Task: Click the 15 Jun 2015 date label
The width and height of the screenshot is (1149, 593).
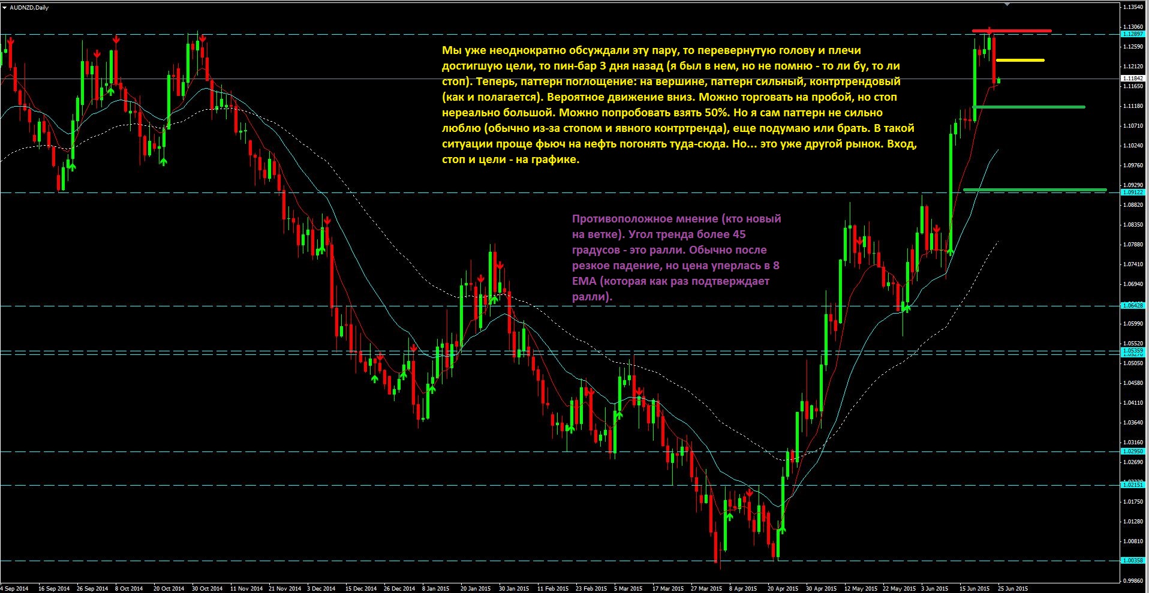Action: 974,589
